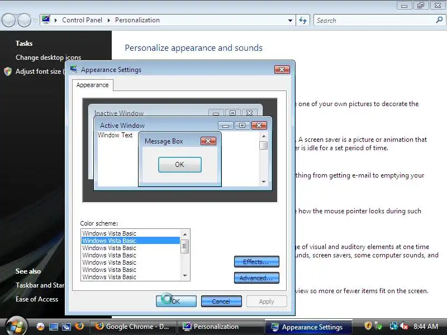Open the Ease of Access link

coord(37,299)
